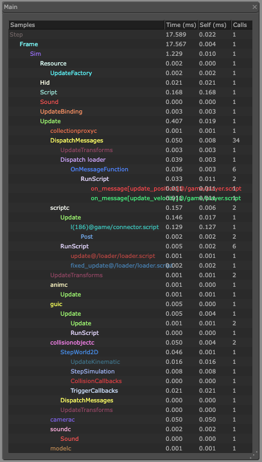Select the UpdateFactory sample row
Viewport: 262px width, 462px height.
130,73
